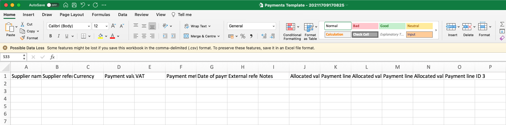
Task: Apply percent style format
Action: pos(243,36)
